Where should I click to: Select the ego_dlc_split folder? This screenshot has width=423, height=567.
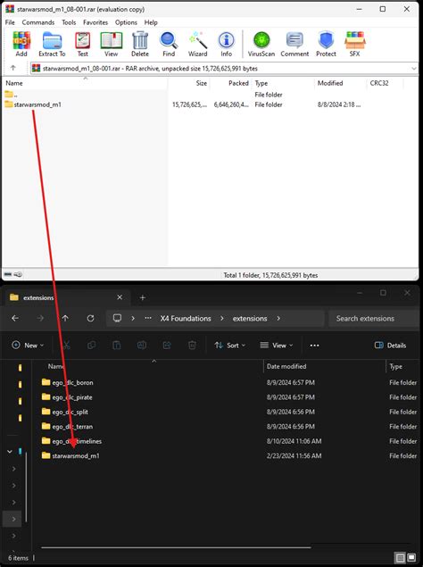(x=65, y=412)
